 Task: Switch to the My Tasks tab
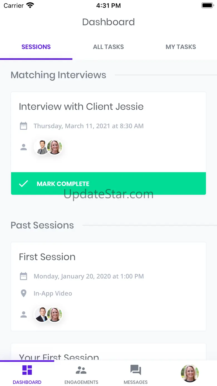(181, 47)
